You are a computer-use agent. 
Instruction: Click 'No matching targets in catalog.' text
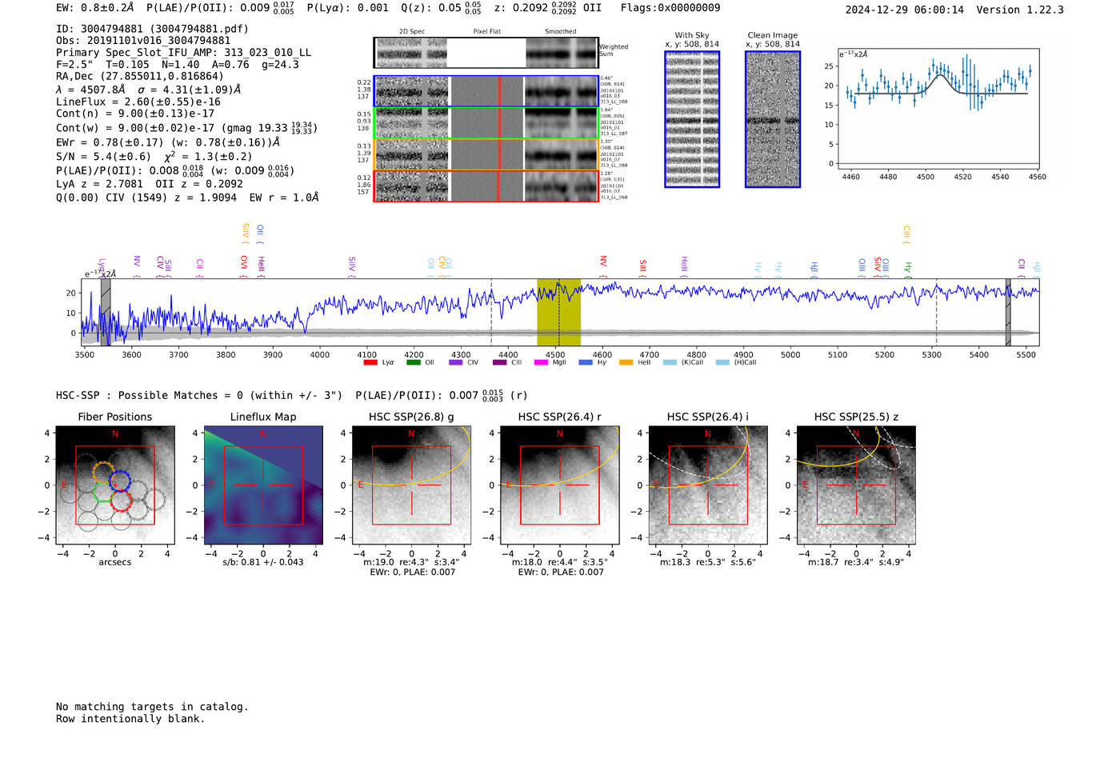[x=152, y=707]
